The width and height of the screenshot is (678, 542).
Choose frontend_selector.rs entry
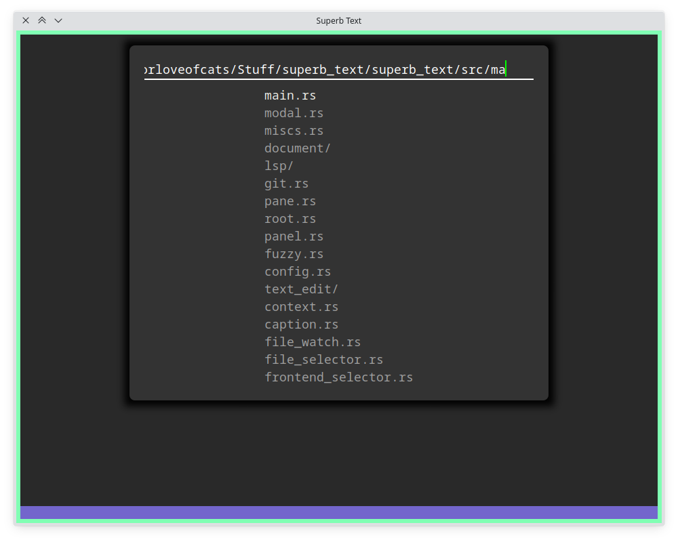click(338, 377)
